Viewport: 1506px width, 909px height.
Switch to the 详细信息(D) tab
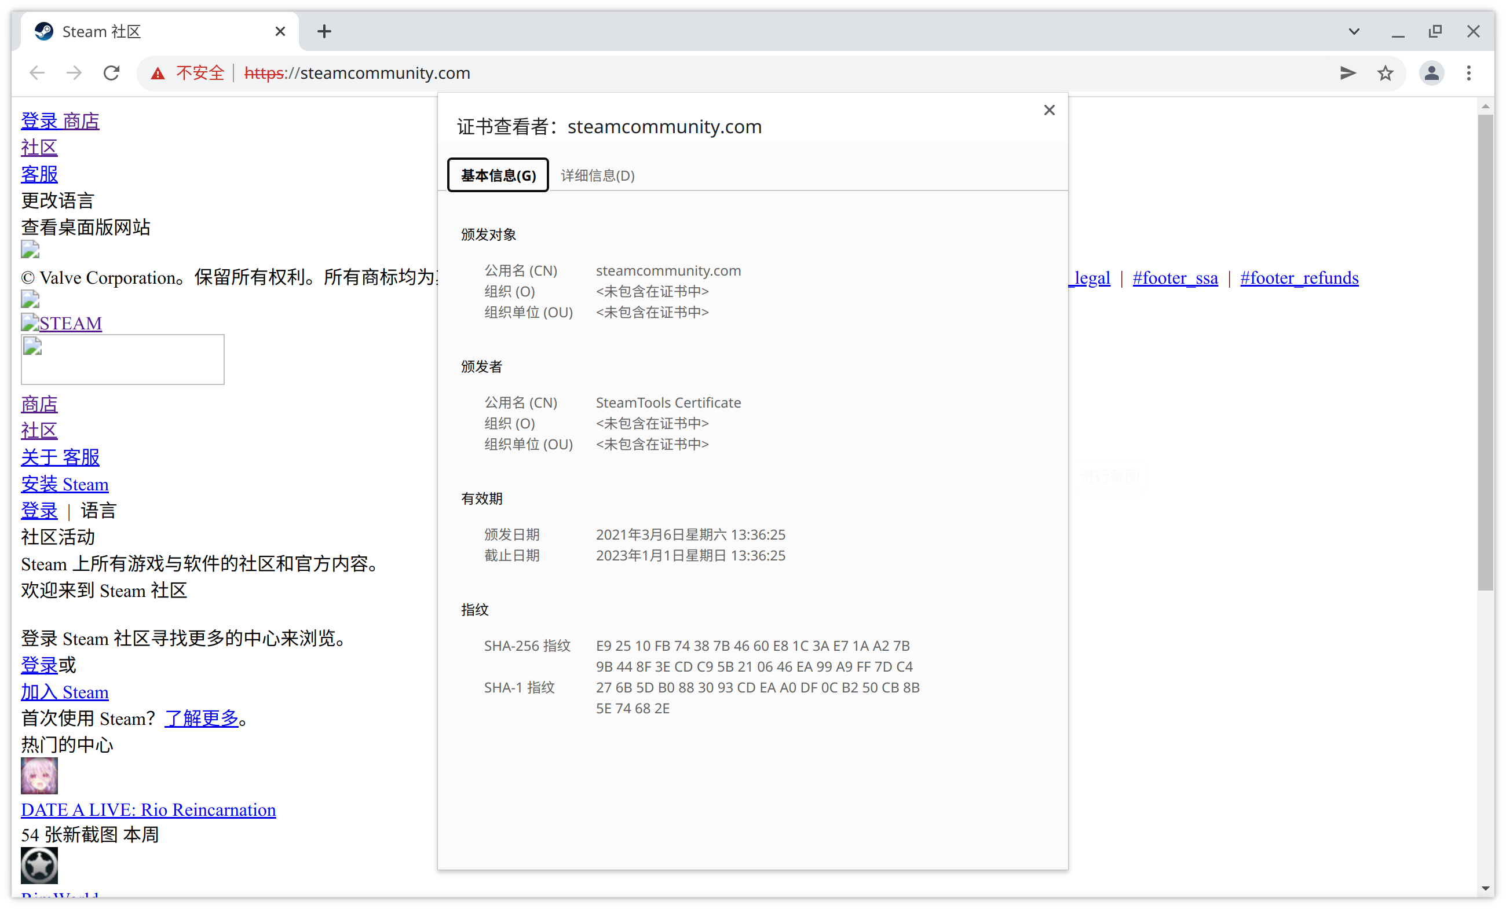click(x=597, y=175)
